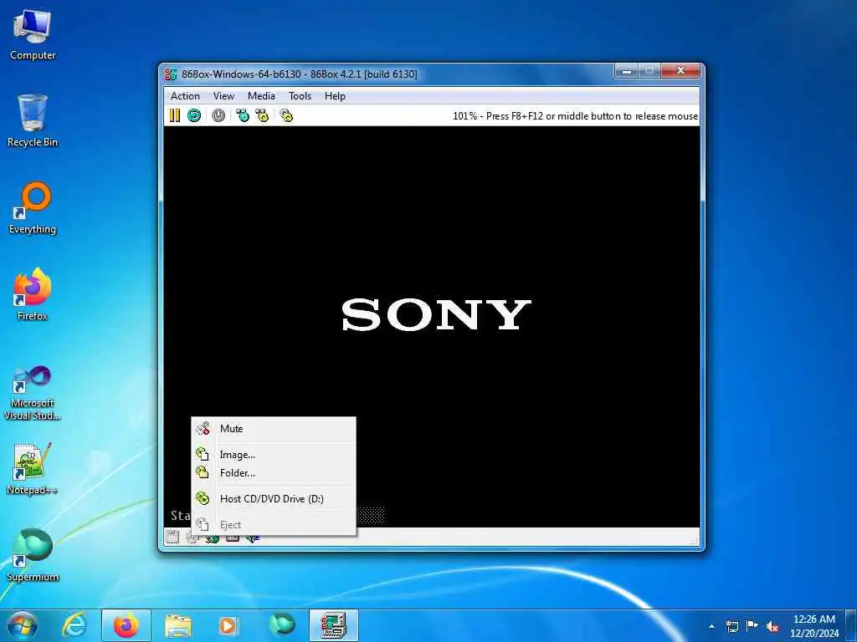Close the 86Box window
Viewport: 857px width, 642px height.
coord(680,70)
